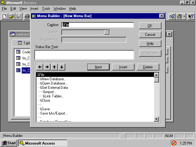Open the Insert menu
Screen dimensions: 196x147
[x=34, y=9]
